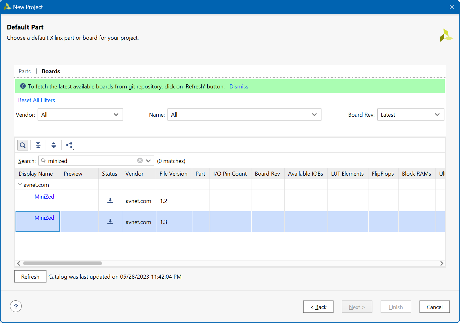460x323 pixels.
Task: Select the Boards tab
Action: tap(51, 71)
